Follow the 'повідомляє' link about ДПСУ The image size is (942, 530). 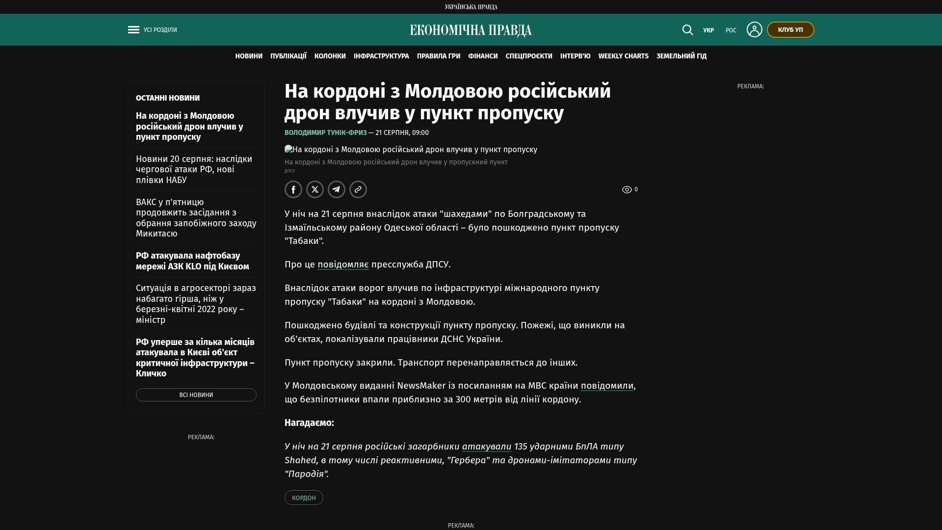coord(343,265)
